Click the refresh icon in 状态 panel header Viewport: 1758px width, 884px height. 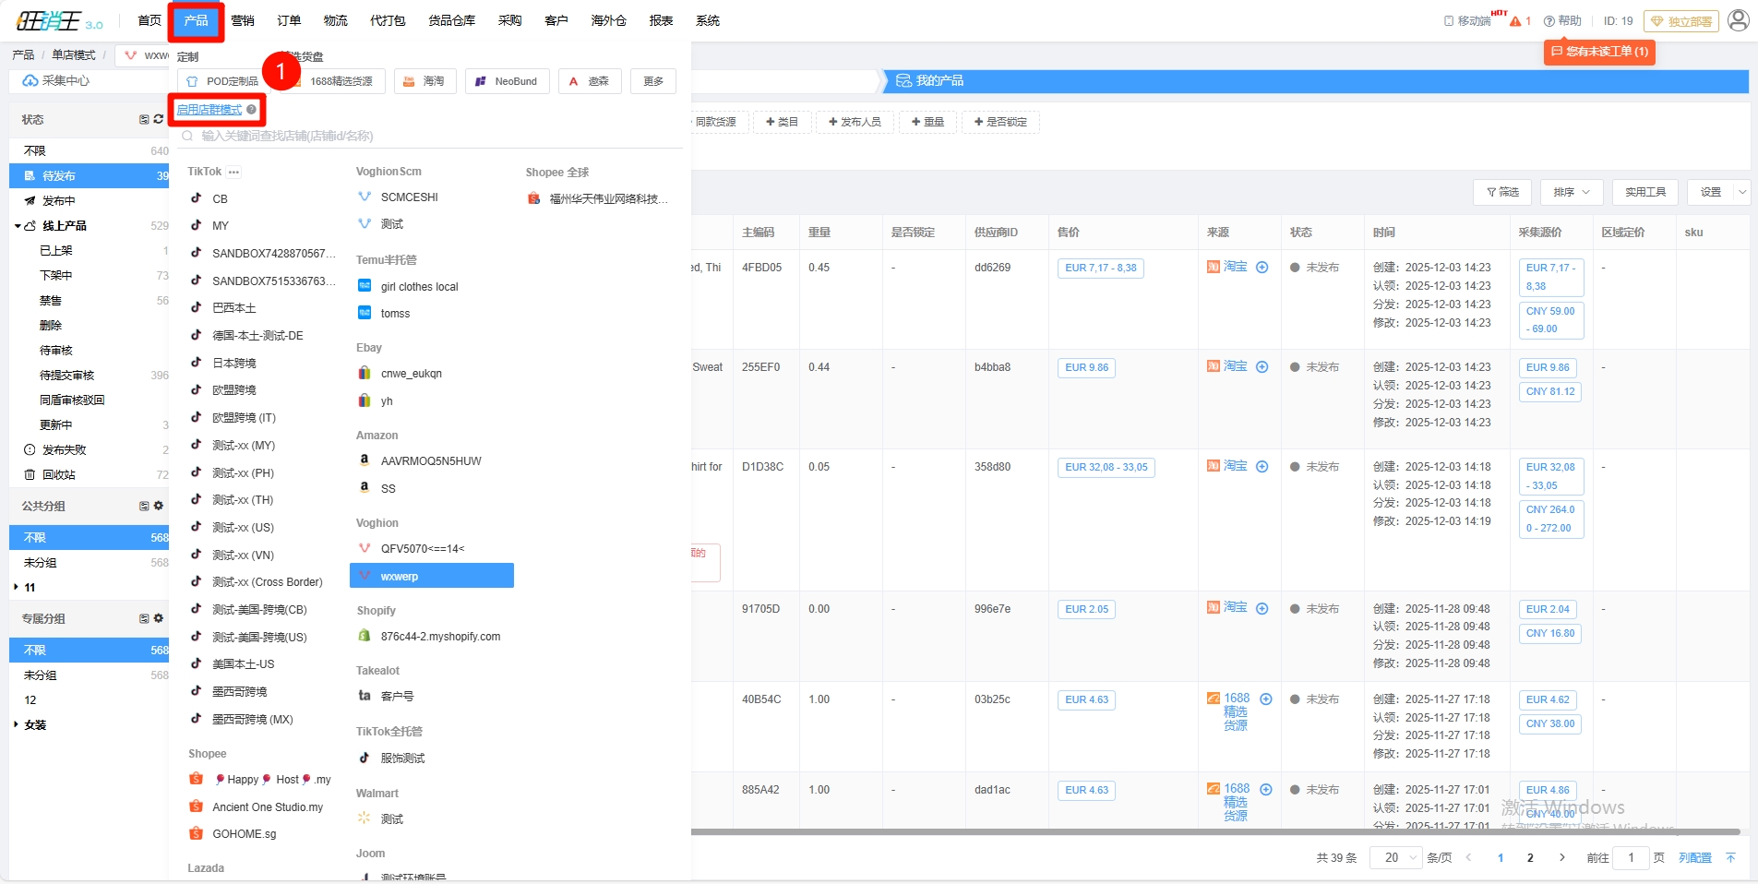[158, 119]
